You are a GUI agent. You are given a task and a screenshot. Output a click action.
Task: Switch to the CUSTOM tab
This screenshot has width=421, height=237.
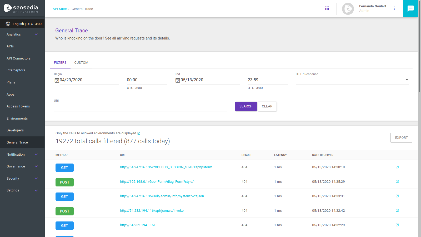(x=81, y=63)
